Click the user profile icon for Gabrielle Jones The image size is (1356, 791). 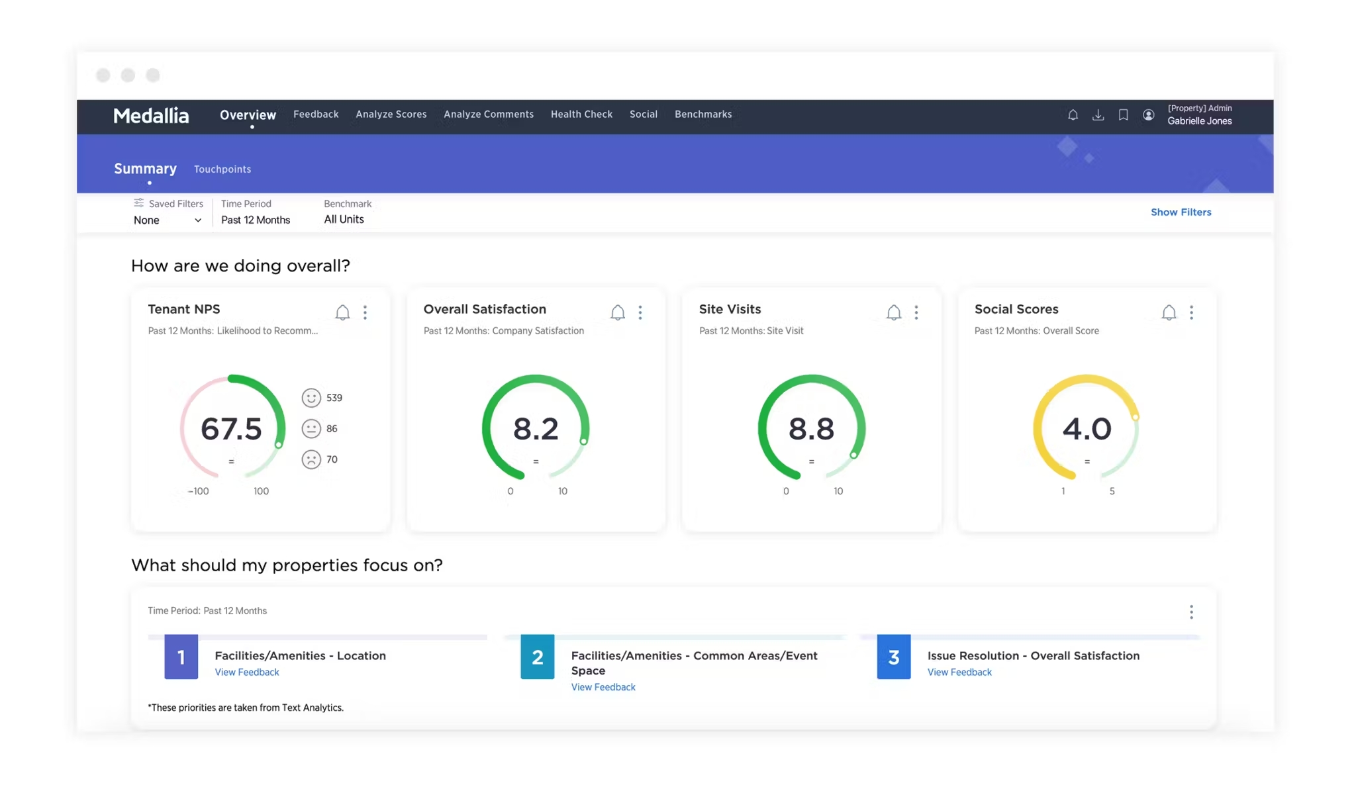(x=1148, y=114)
